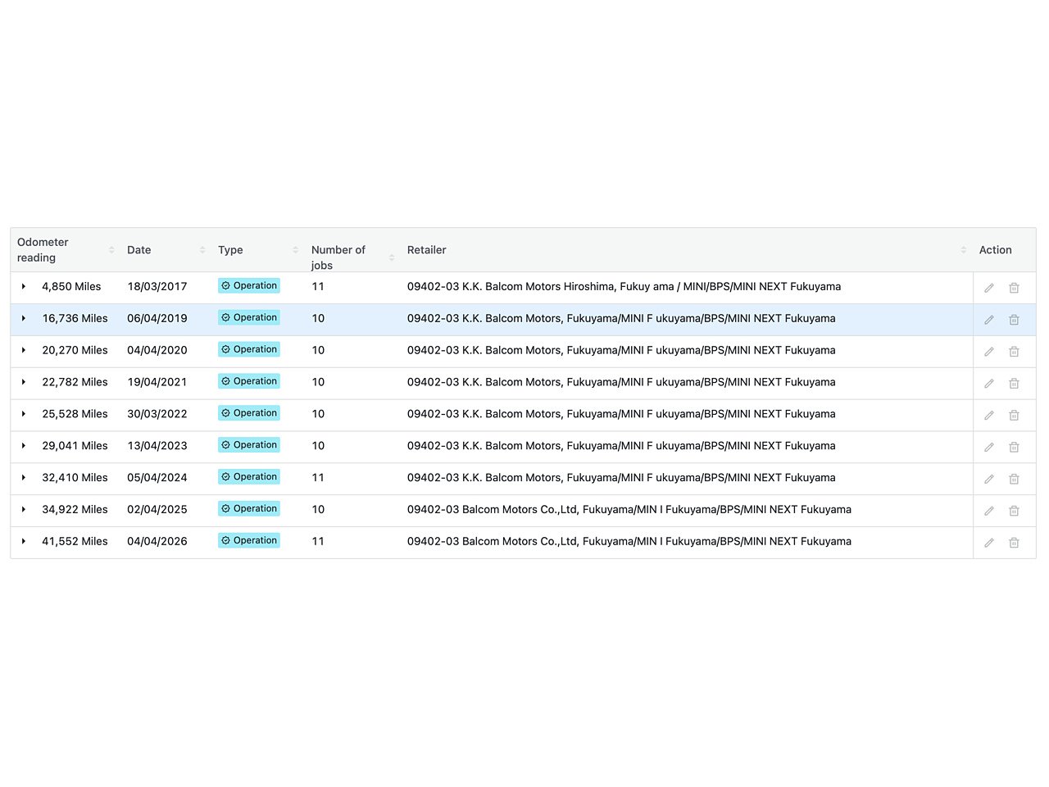Image resolution: width=1049 pixels, height=787 pixels.
Task: Sort by Odometer reading column
Action: [111, 250]
